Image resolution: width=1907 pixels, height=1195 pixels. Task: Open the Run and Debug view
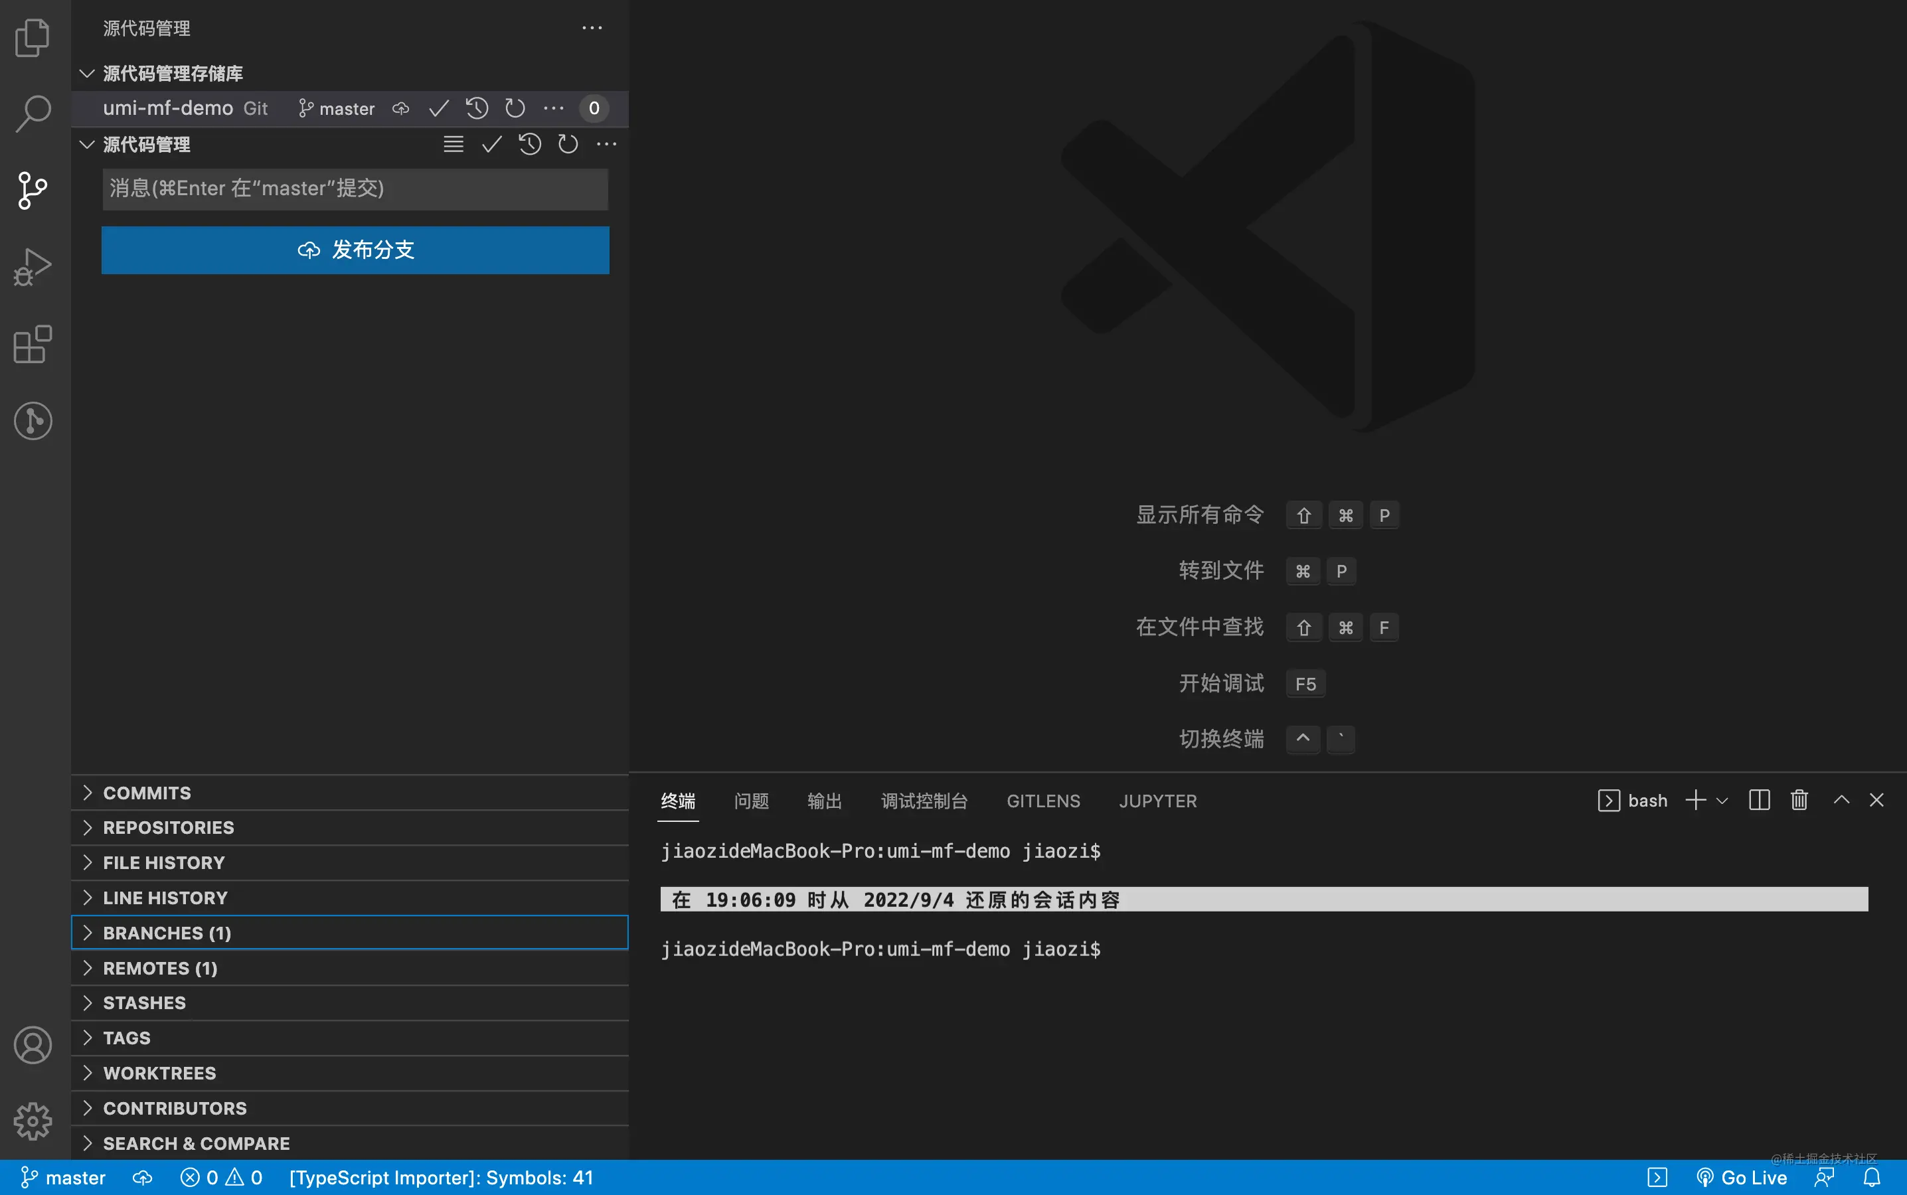tap(33, 267)
